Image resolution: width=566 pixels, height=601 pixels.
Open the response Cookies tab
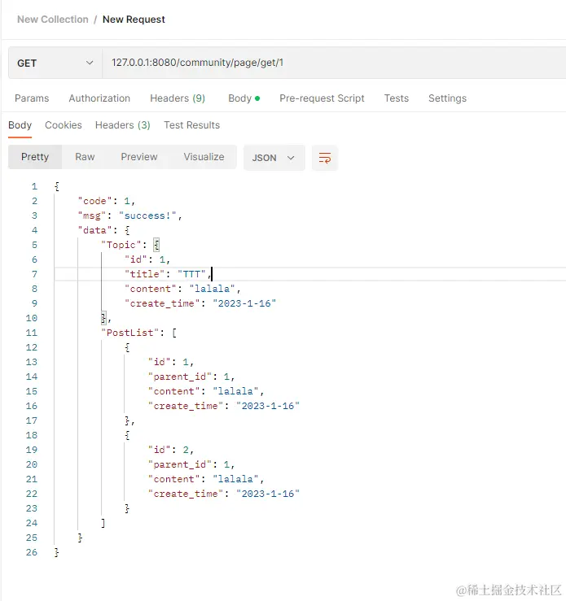point(64,125)
